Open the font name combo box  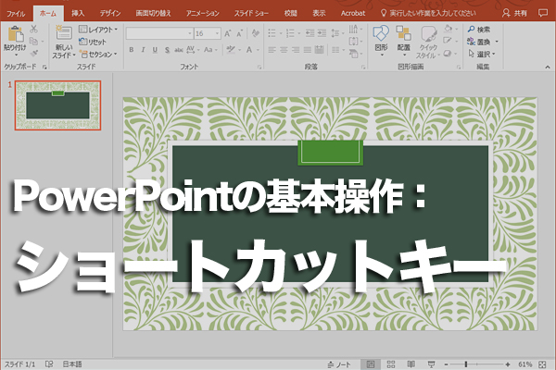[159, 33]
